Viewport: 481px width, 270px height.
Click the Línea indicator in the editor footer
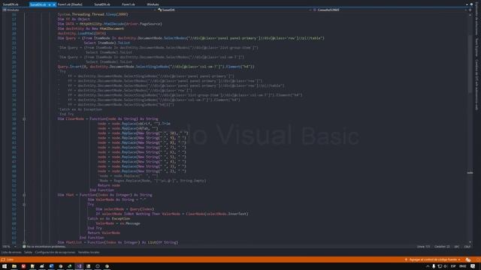[x=423, y=247]
